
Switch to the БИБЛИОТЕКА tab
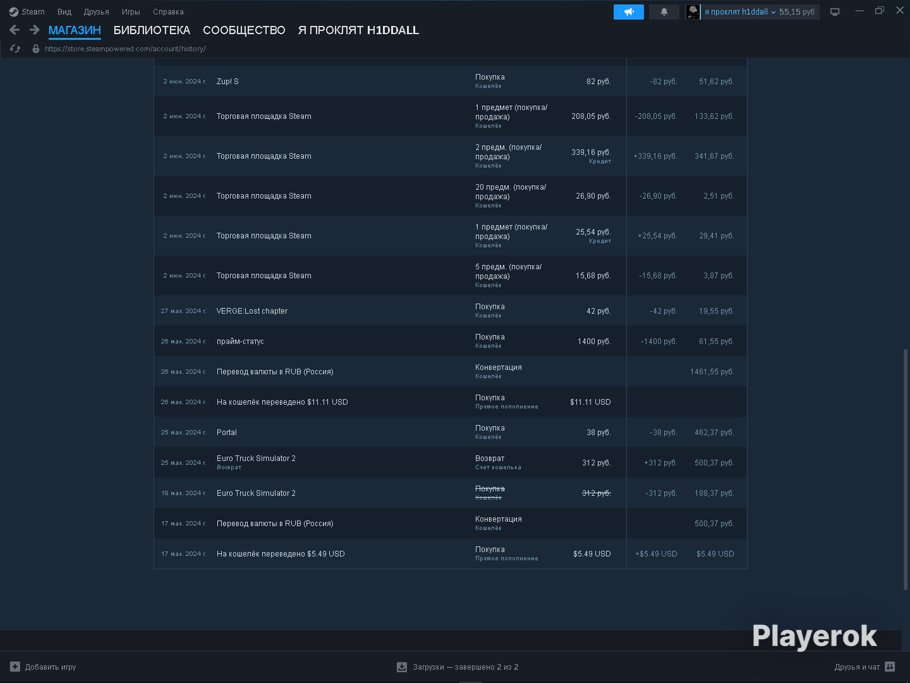pyautogui.click(x=152, y=30)
